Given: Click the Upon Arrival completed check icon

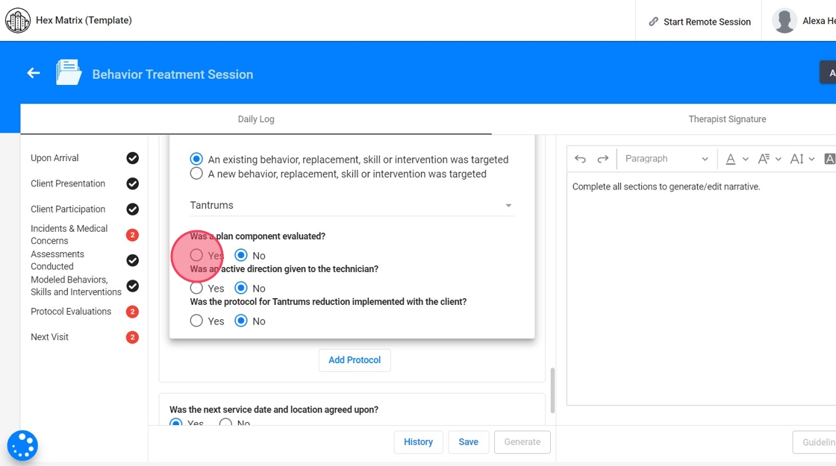Looking at the screenshot, I should (133, 158).
